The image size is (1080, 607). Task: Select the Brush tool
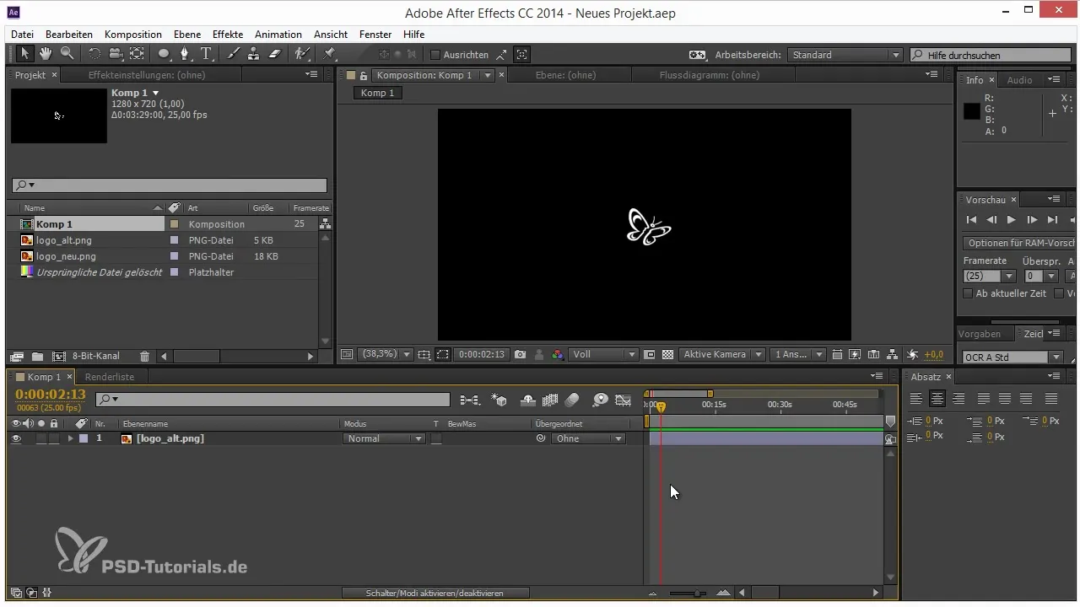point(234,54)
